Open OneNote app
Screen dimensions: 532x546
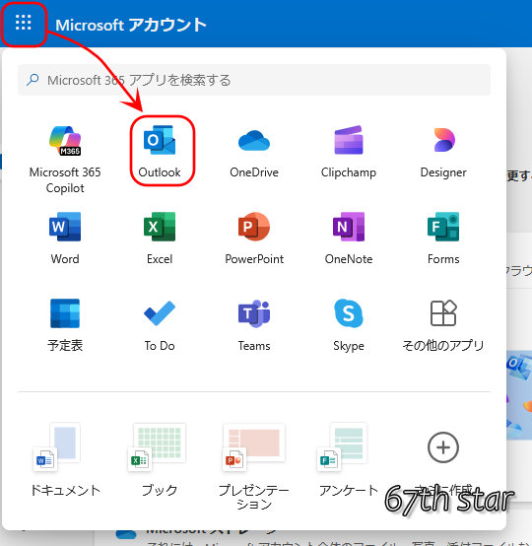(x=349, y=239)
